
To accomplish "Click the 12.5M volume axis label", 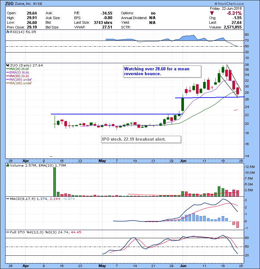I will pyautogui.click(x=250, y=167).
